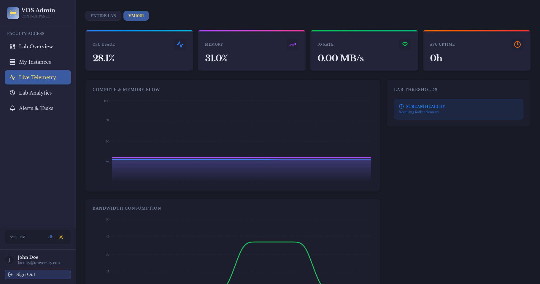Click the STREAM HEALTHY status banner
Viewport: 540px width, 284px height.
[458, 109]
